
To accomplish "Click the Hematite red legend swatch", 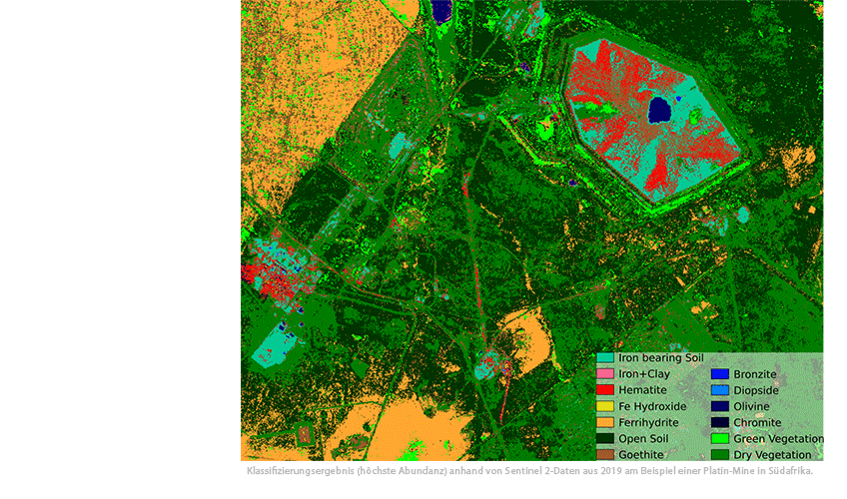I will pos(605,390).
